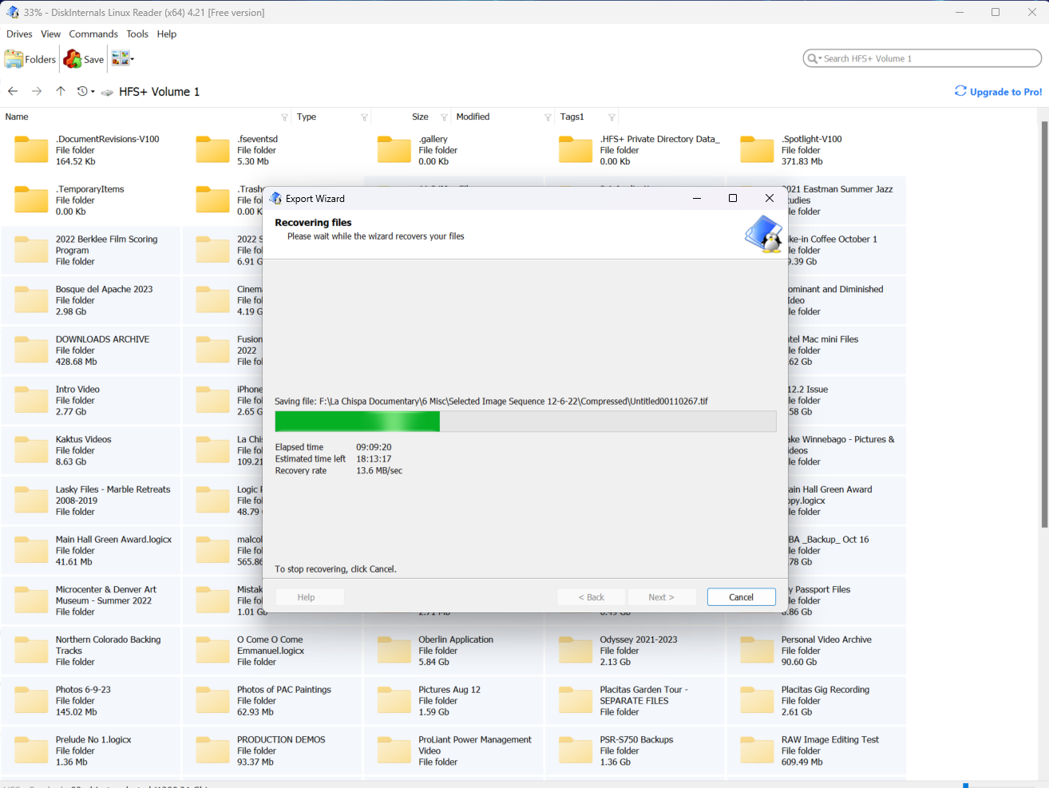Select the Photos of PAC Paintings folder
The image size is (1049, 788).
[272, 700]
